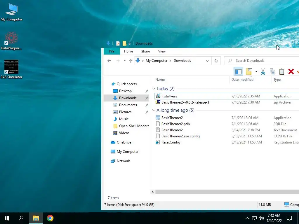Toggle the navigation pane button
This screenshot has height=224, width=299.
point(238,72)
